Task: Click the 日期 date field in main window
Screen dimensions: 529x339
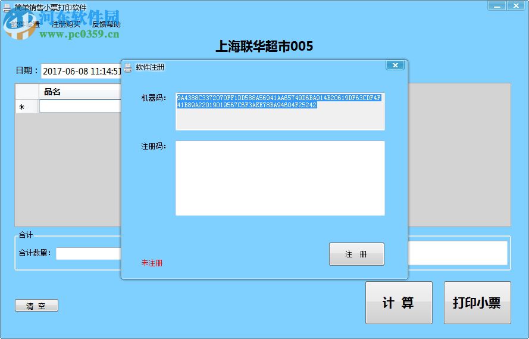Action: point(82,71)
